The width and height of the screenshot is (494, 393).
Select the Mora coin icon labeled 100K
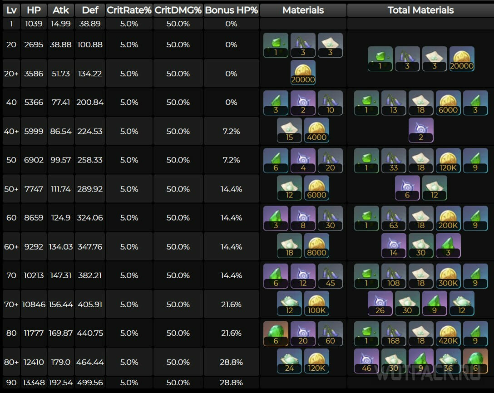pos(316,303)
